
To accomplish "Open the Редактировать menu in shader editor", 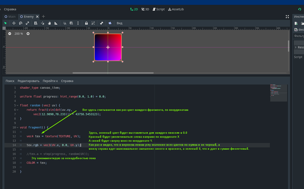I will pyautogui.click(x=28, y=81).
